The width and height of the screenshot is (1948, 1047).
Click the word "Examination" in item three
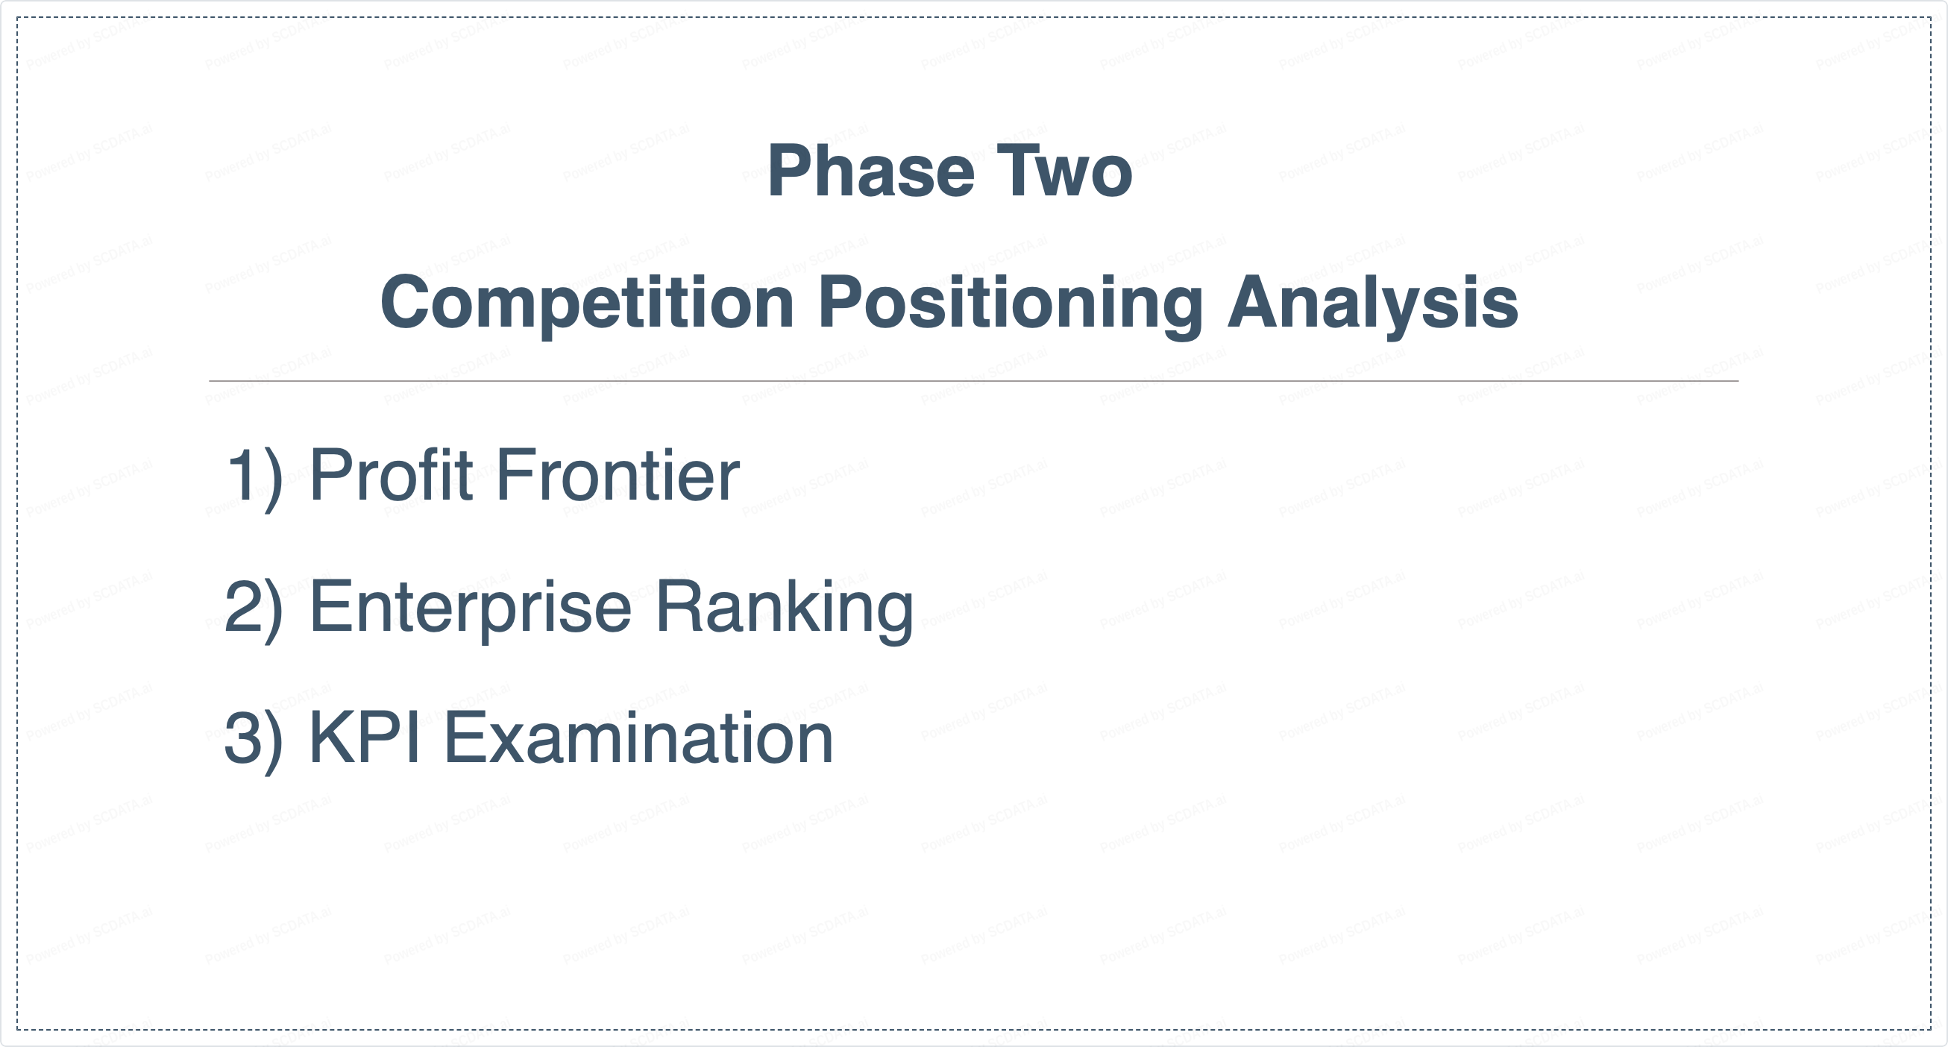(x=638, y=738)
